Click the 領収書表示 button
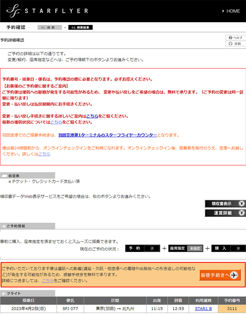The width and height of the screenshot is (246, 315). 225,203
